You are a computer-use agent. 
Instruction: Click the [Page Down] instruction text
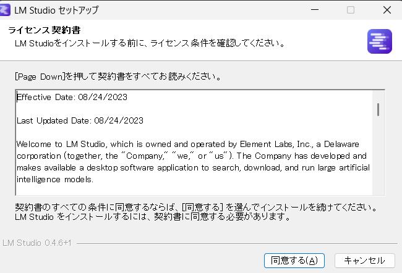[118, 78]
